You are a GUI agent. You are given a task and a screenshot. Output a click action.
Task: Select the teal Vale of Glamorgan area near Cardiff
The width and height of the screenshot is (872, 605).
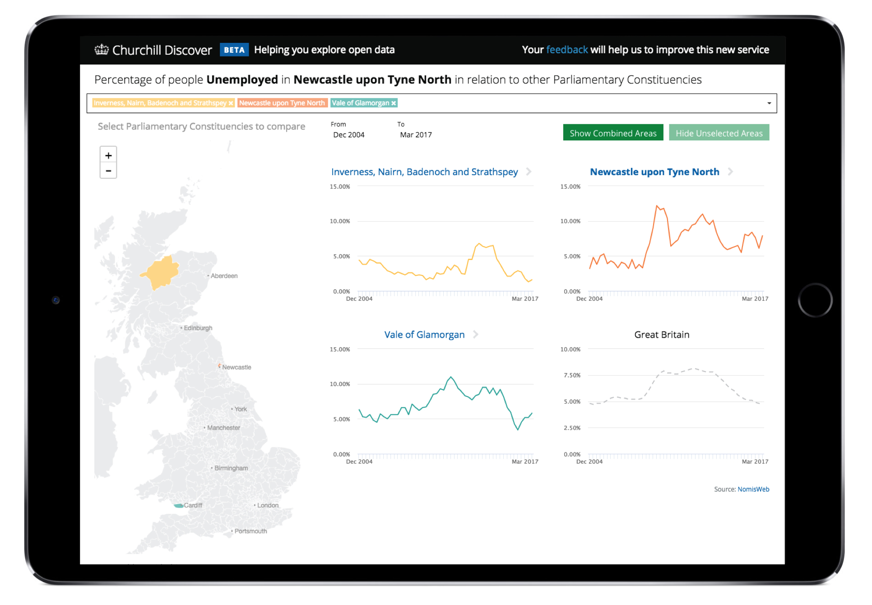(179, 505)
